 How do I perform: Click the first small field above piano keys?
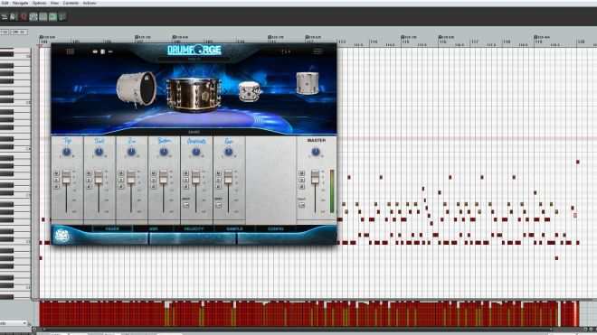tap(5, 33)
